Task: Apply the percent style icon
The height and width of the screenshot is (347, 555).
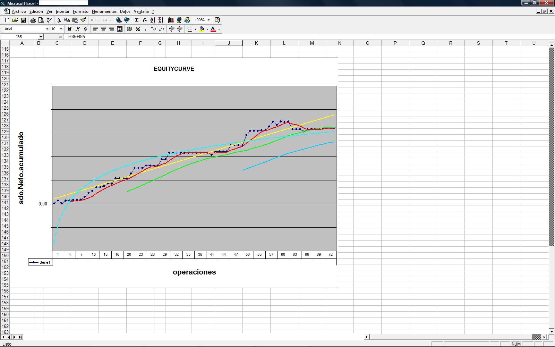Action: pos(138,29)
